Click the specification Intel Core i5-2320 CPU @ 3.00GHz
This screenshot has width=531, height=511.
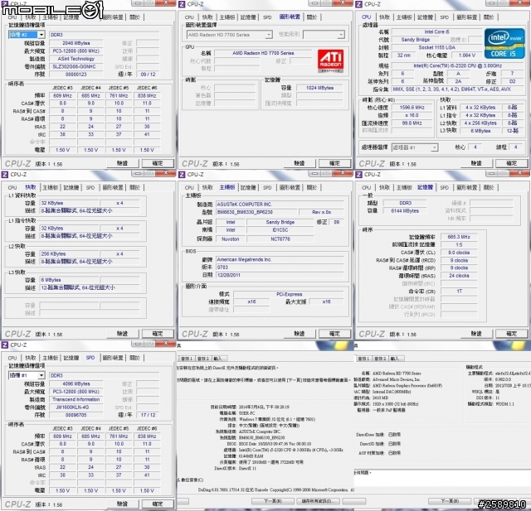tap(457, 65)
